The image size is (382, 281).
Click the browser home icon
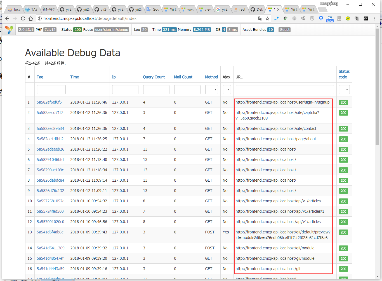31,18
